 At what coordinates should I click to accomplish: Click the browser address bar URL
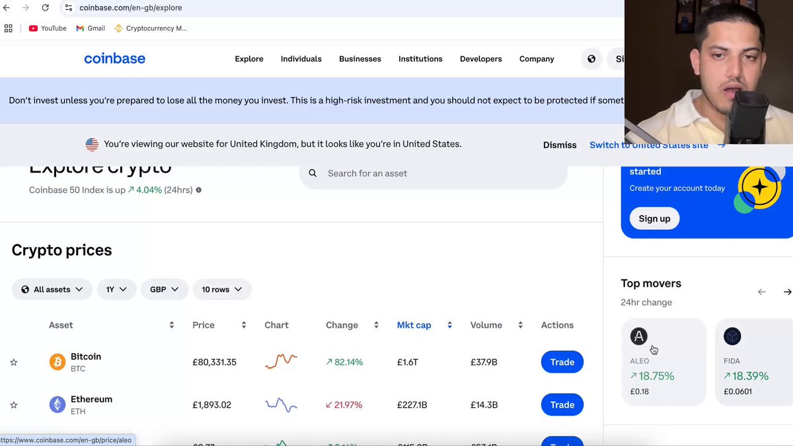pos(131,8)
